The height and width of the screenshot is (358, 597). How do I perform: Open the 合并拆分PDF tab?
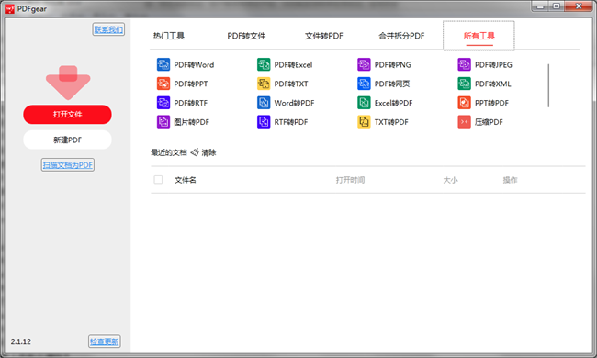click(401, 36)
